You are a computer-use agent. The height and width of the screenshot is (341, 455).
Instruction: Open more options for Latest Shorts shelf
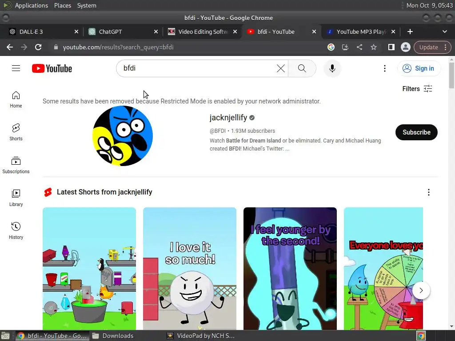click(429, 192)
